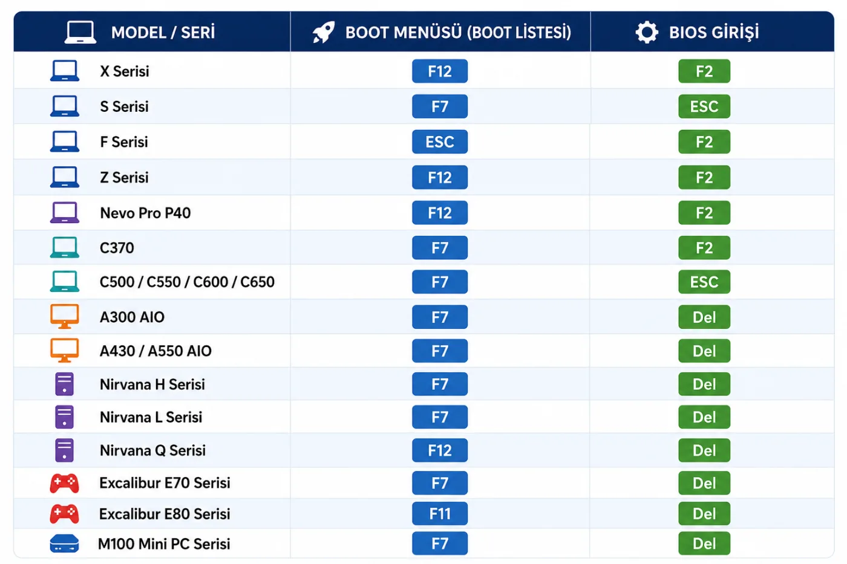
Task: Click the laptop icon in Model / Seri header
Action: point(80,32)
